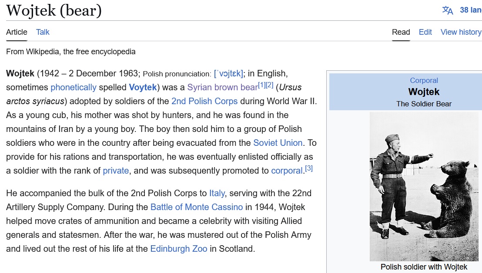This screenshot has width=482, height=273.
Task: Jump to citation reference [1]
Action: coord(261,85)
